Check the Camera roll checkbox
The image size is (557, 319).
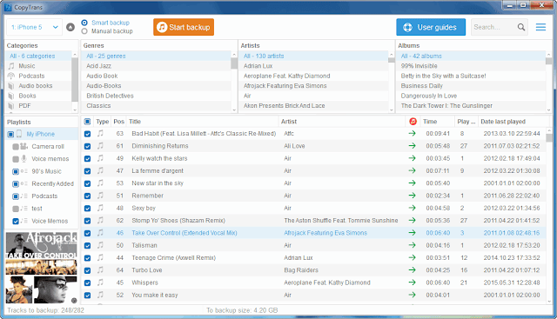tap(16, 147)
